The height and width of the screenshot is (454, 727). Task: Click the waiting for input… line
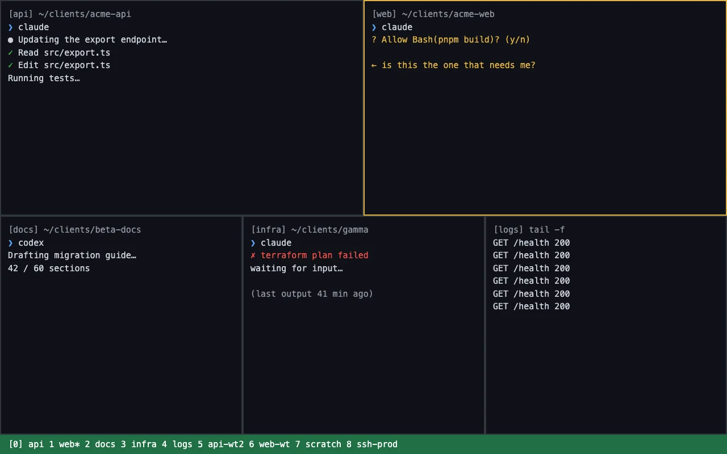coord(296,268)
